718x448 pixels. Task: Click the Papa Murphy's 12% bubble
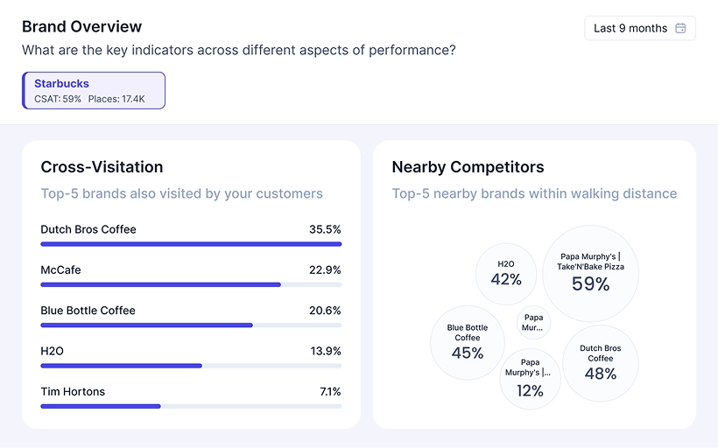[530, 379]
